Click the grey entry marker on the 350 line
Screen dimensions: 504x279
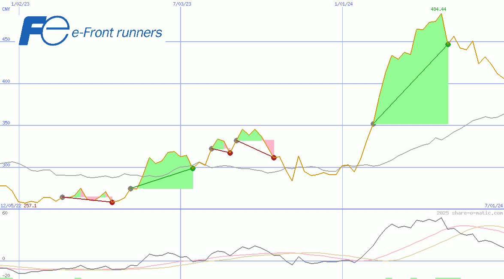click(x=373, y=124)
